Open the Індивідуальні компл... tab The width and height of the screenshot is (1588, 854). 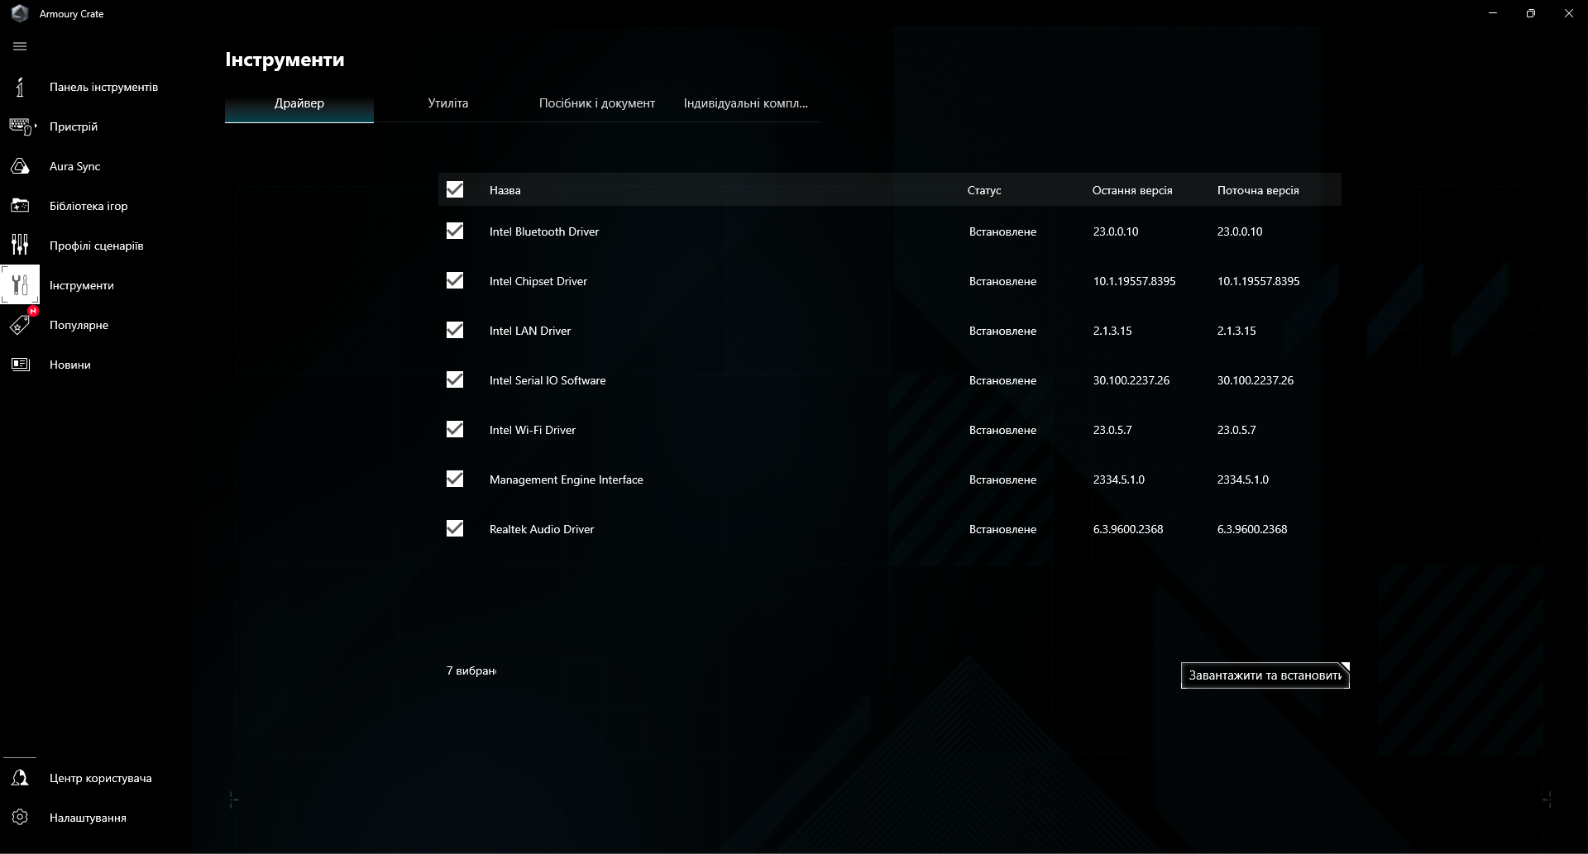click(745, 103)
